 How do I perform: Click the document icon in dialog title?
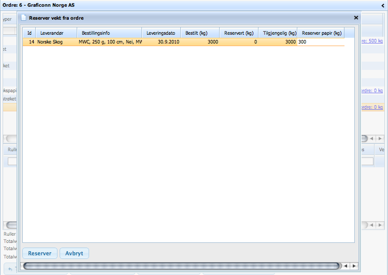tap(24, 18)
